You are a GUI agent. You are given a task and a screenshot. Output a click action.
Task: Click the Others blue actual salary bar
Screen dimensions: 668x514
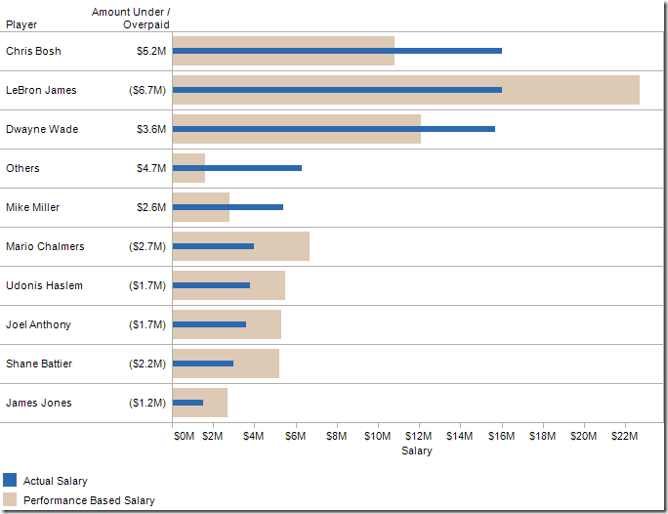[237, 168]
